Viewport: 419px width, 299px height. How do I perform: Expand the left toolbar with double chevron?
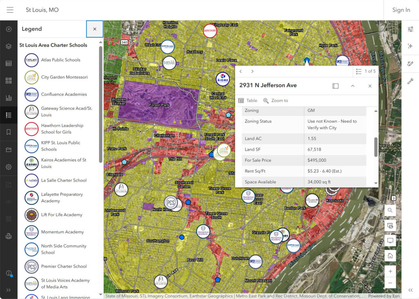(x=9, y=290)
